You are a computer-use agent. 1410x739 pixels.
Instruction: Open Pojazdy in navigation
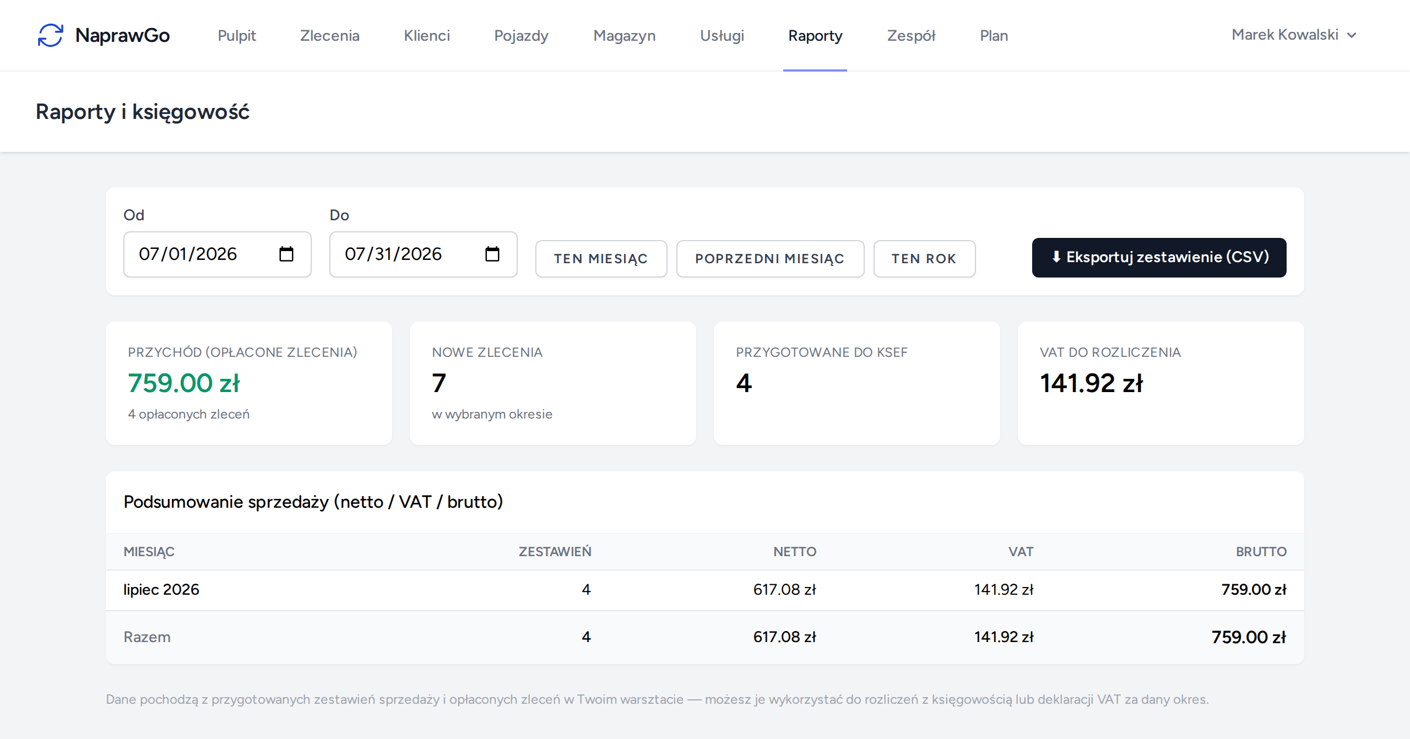coord(521,35)
